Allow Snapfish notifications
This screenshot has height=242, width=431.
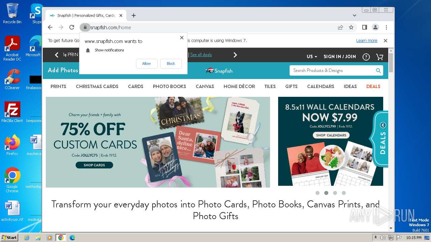[x=146, y=64]
